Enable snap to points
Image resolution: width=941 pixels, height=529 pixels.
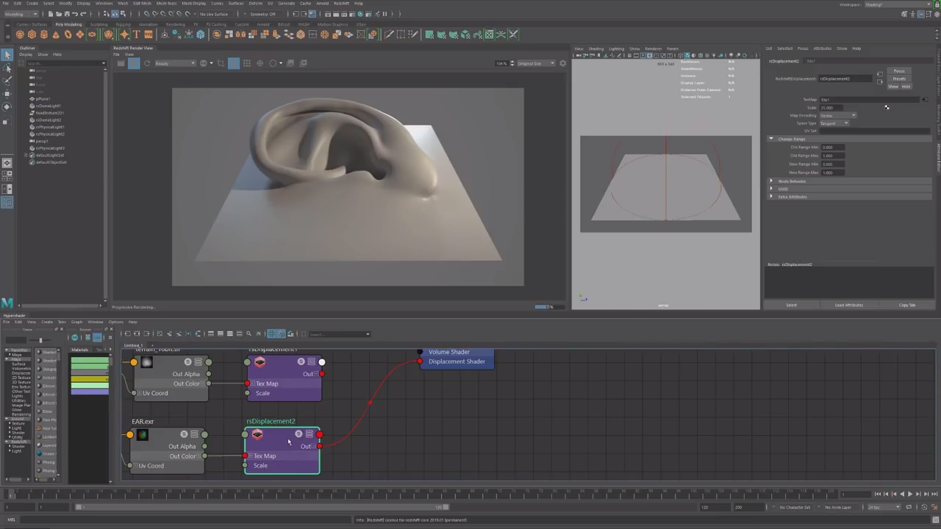[x=162, y=13]
